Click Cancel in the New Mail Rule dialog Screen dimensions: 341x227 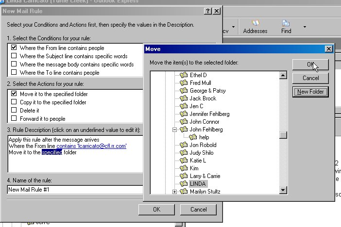pos(198,210)
